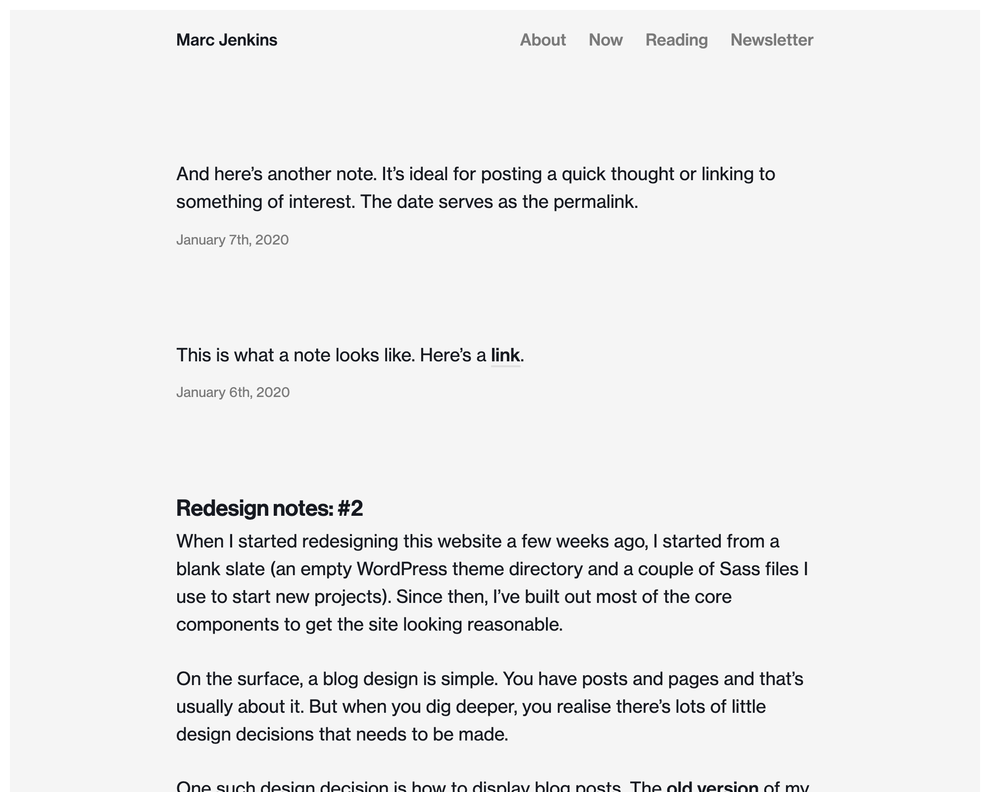
Task: Open the Marc Jenkins home link
Action: click(x=226, y=40)
